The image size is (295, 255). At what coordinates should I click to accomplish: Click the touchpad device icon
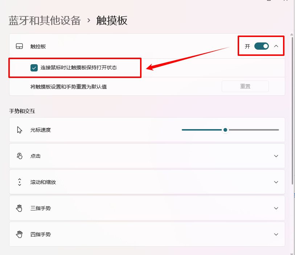[19, 46]
